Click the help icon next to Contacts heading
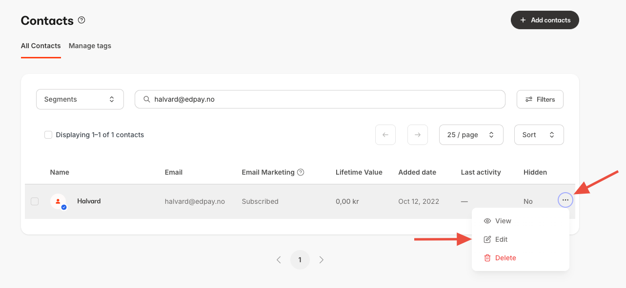 (81, 20)
